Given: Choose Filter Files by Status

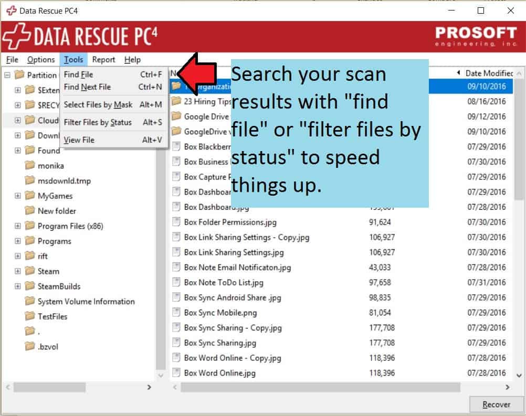Looking at the screenshot, I should coord(113,122).
